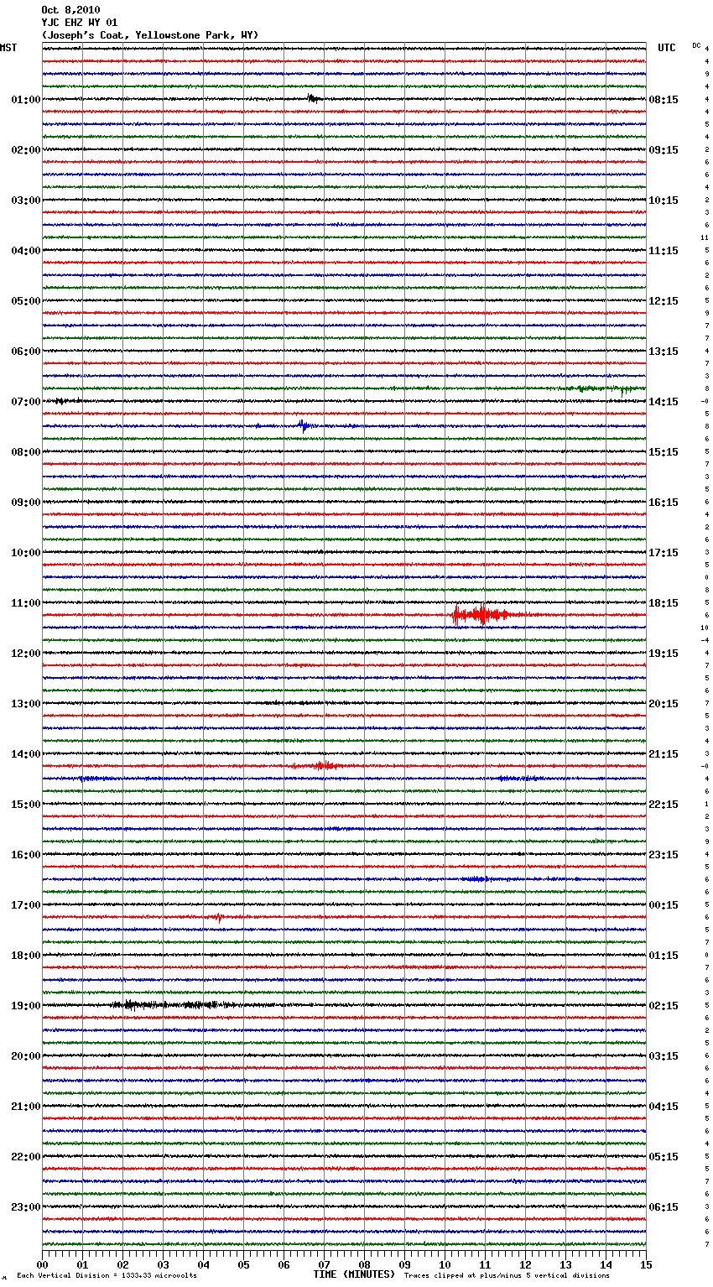Click the UTC time label '22:15'
Image resolution: width=713 pixels, height=1287 pixels.
pos(664,805)
